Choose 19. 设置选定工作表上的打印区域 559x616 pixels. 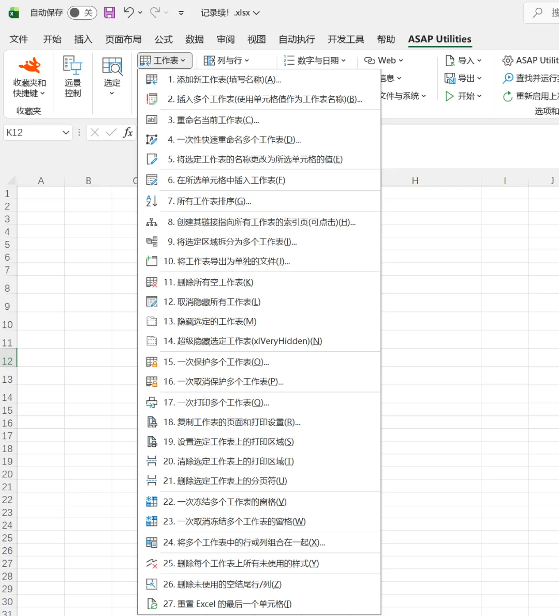tap(259, 442)
